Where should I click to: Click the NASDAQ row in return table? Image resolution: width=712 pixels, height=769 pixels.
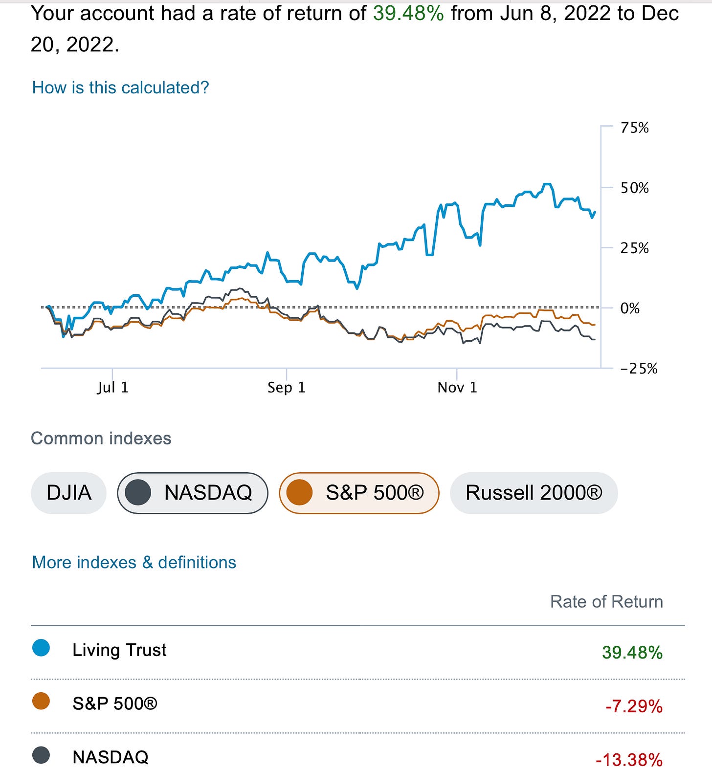coord(111,757)
